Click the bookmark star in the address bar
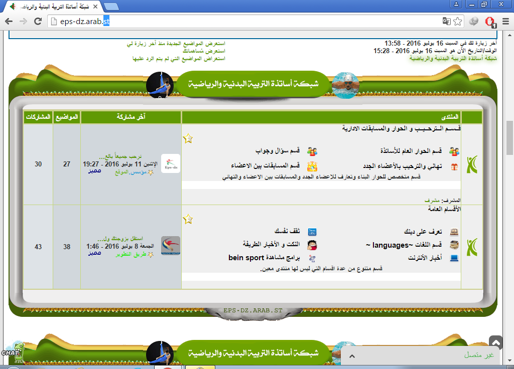514x369 pixels. tap(457, 22)
